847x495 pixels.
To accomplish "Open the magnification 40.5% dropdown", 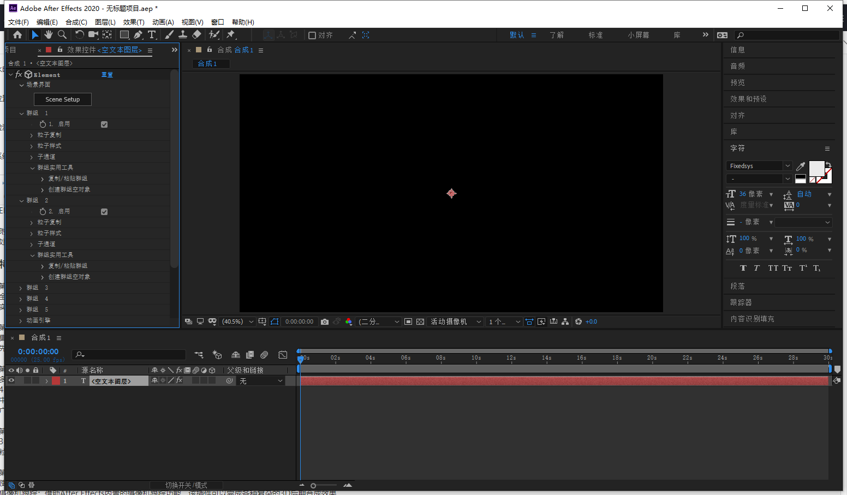I will pos(238,322).
